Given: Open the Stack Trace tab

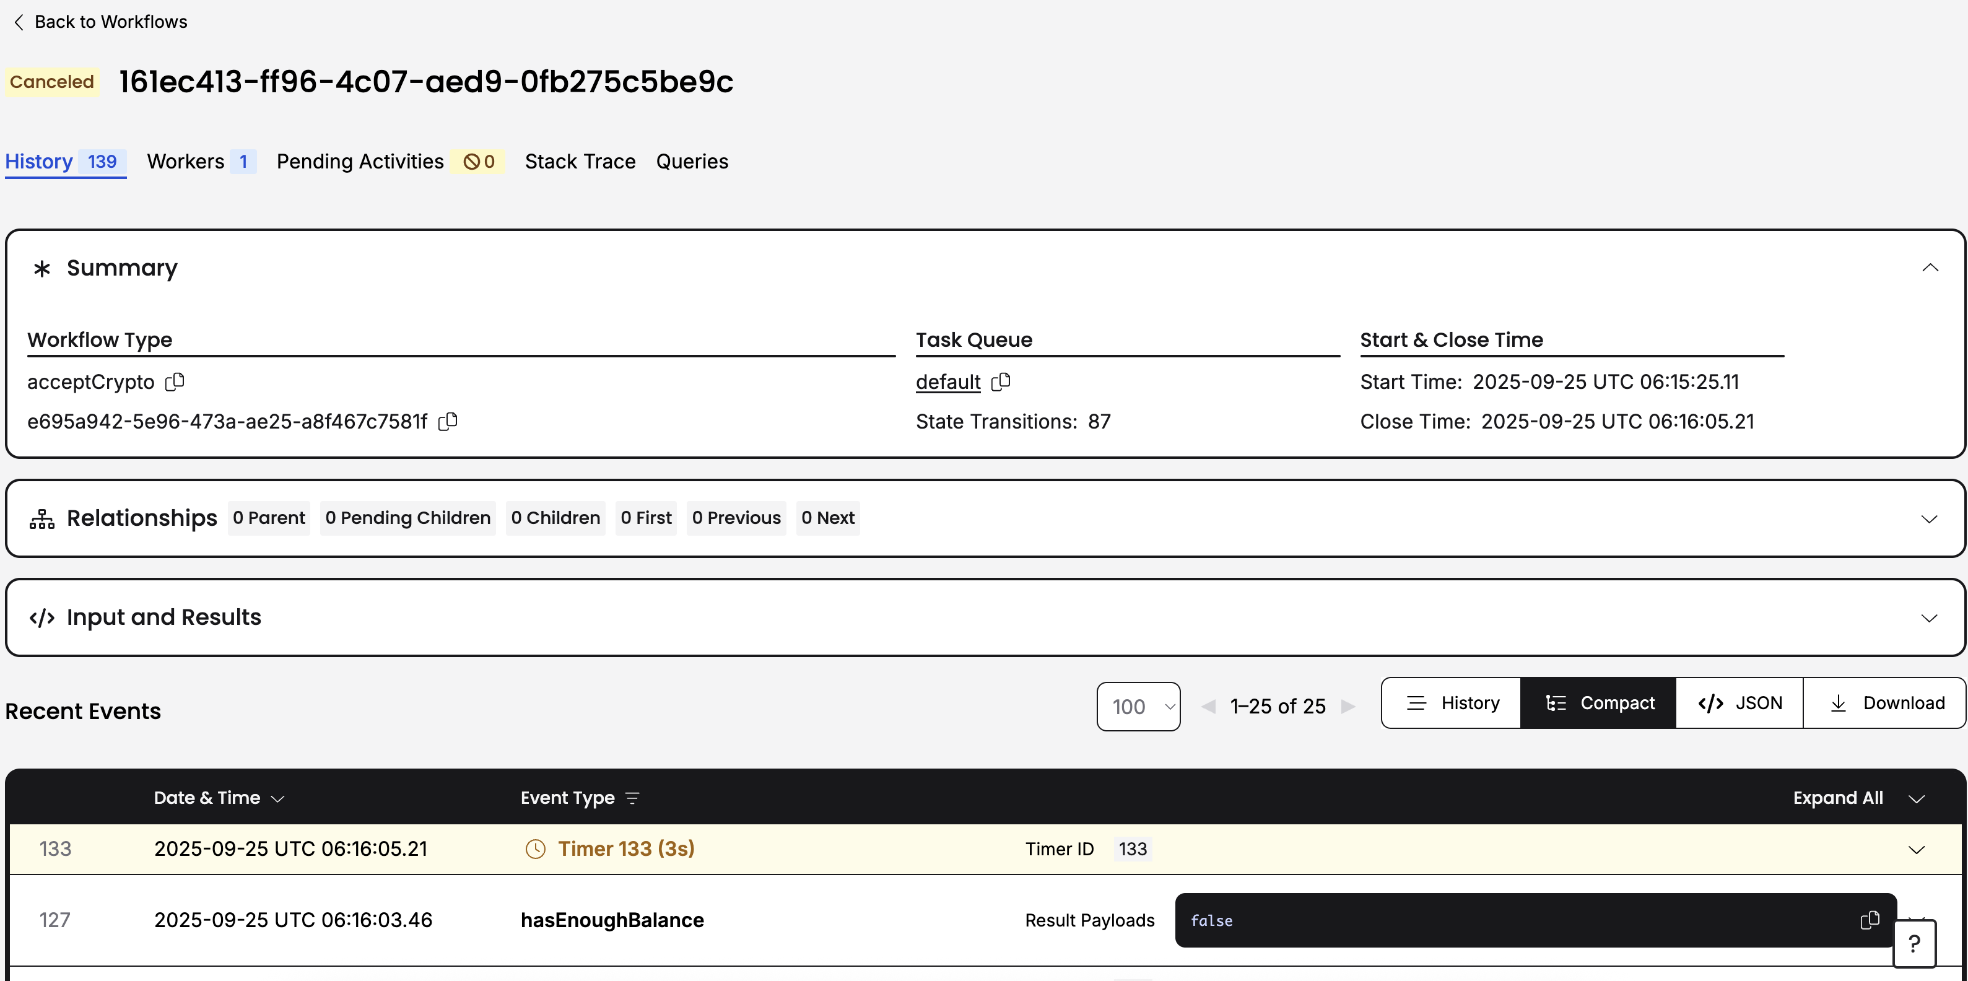Looking at the screenshot, I should coord(580,161).
